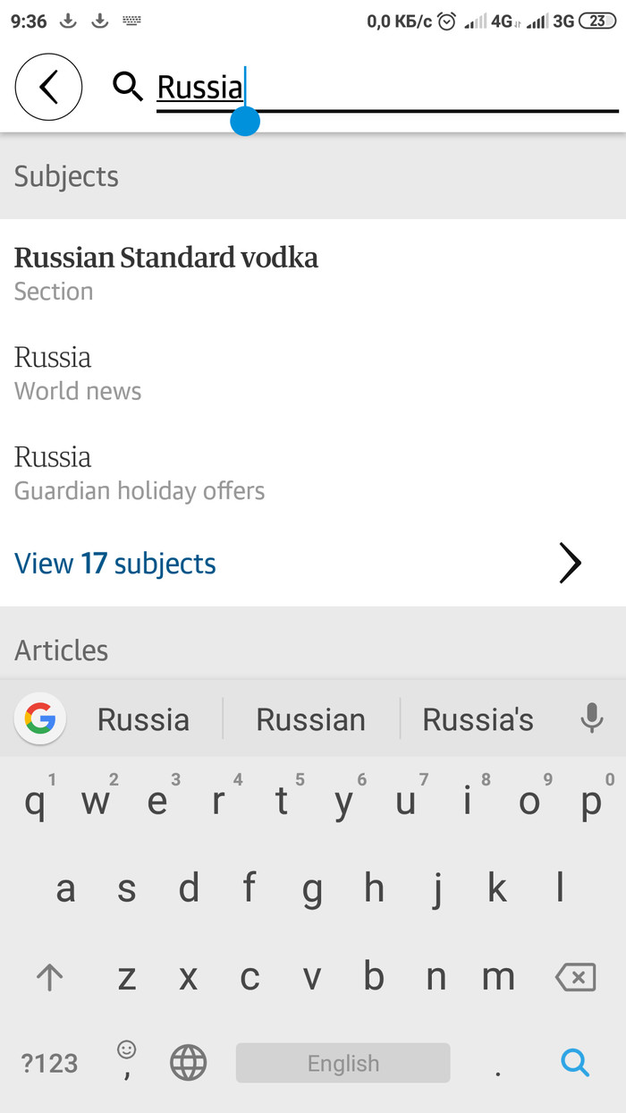The image size is (626, 1113).
Task: Tap the microphone voice input icon
Action: 591,718
